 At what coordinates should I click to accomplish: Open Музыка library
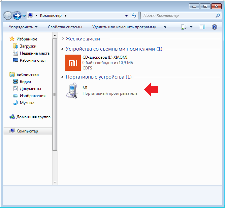[27, 103]
